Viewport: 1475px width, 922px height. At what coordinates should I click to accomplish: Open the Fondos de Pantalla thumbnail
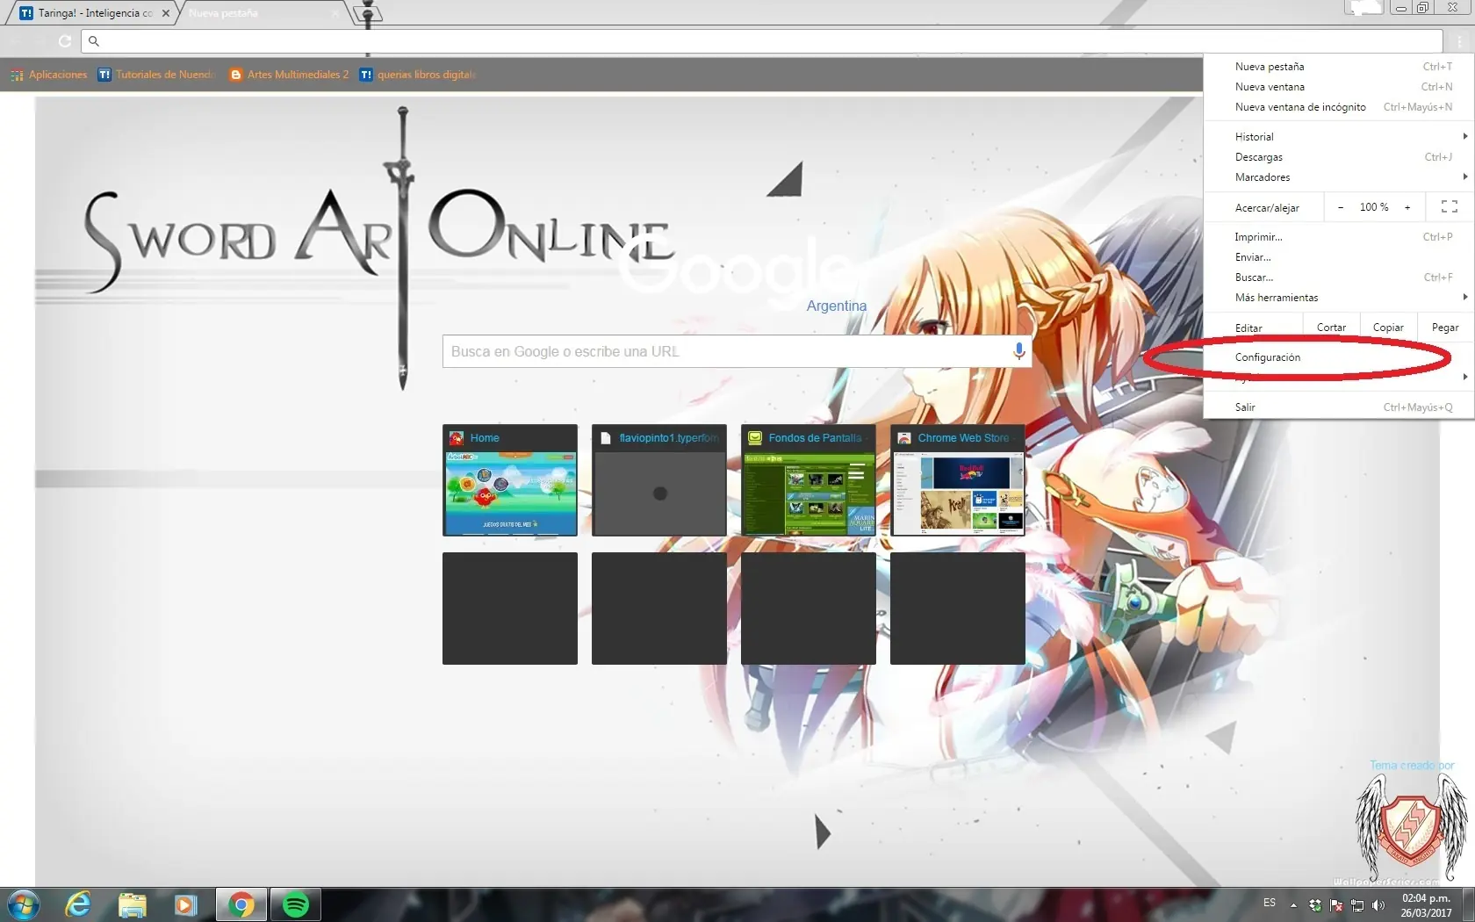pyautogui.click(x=809, y=480)
